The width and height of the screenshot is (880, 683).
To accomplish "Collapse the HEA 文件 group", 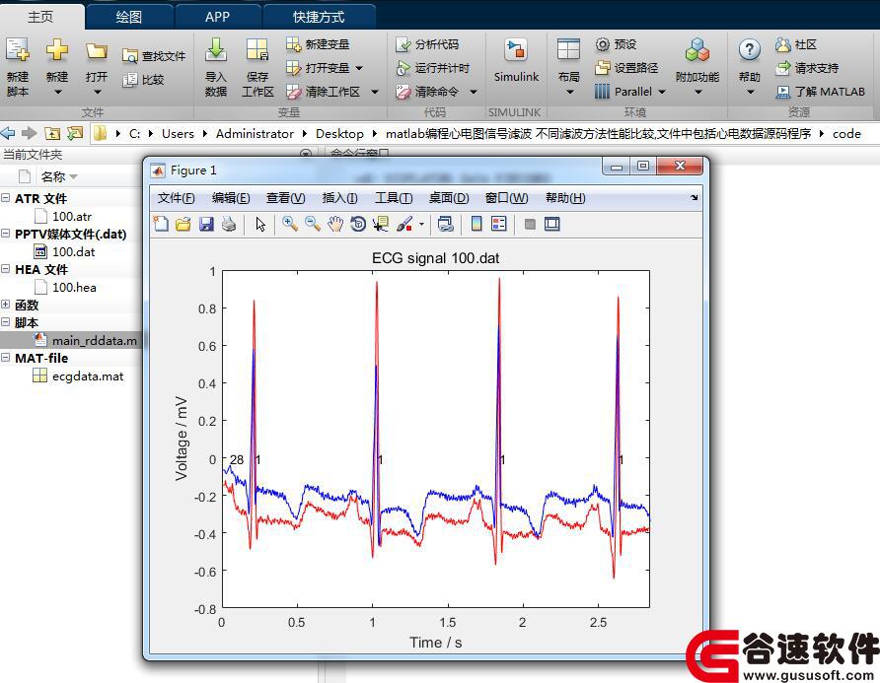I will [6, 269].
